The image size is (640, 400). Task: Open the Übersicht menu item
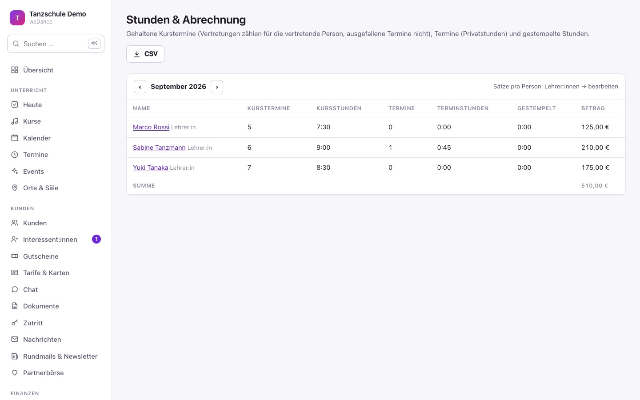56,70
